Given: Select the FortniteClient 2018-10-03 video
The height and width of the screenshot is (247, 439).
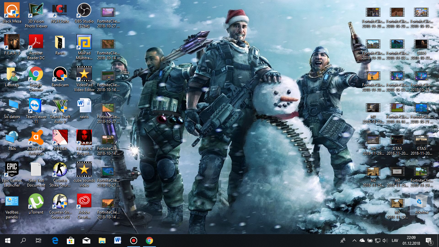Looking at the screenshot, I should [397, 82].
